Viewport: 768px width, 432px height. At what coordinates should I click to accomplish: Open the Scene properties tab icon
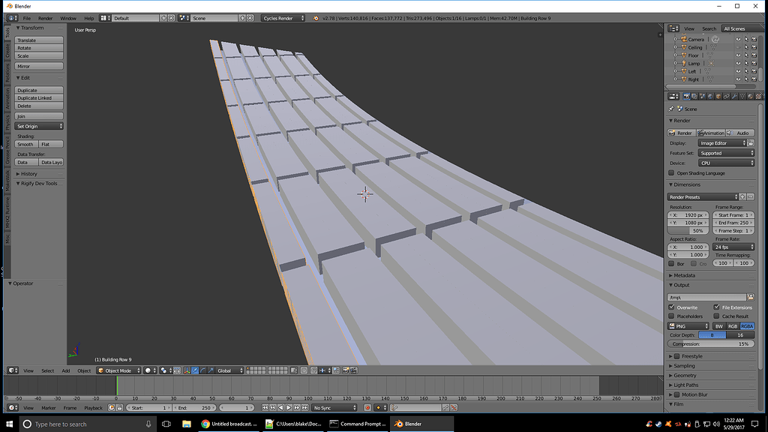(703, 97)
